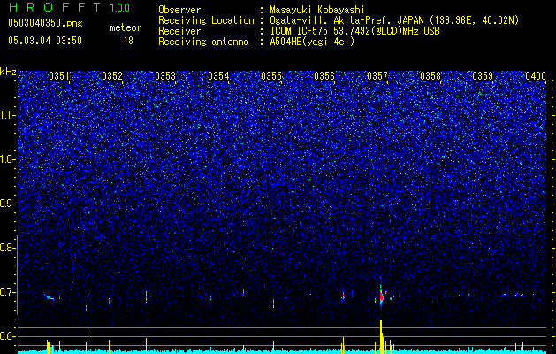Click the curved meteor echo just before 0351
Image resolution: width=556 pixels, height=354 pixels.
tap(49, 296)
